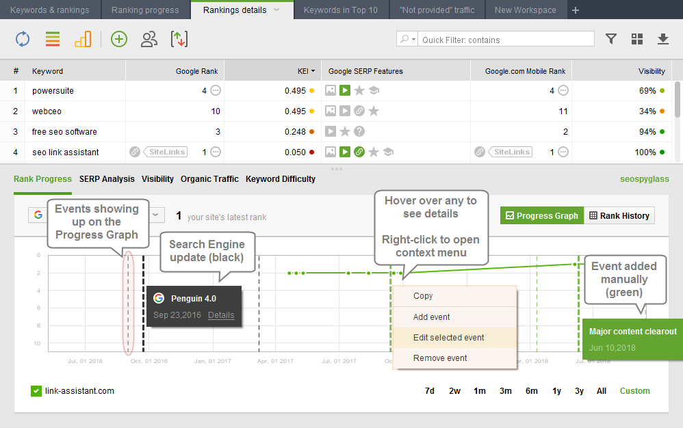Add a new workspace with the plus tab
The width and height of the screenshot is (683, 428).
pos(576,10)
